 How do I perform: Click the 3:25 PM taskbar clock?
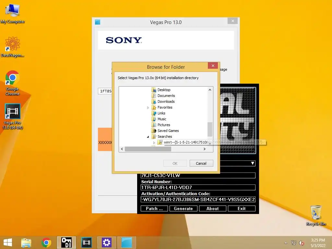click(x=318, y=243)
